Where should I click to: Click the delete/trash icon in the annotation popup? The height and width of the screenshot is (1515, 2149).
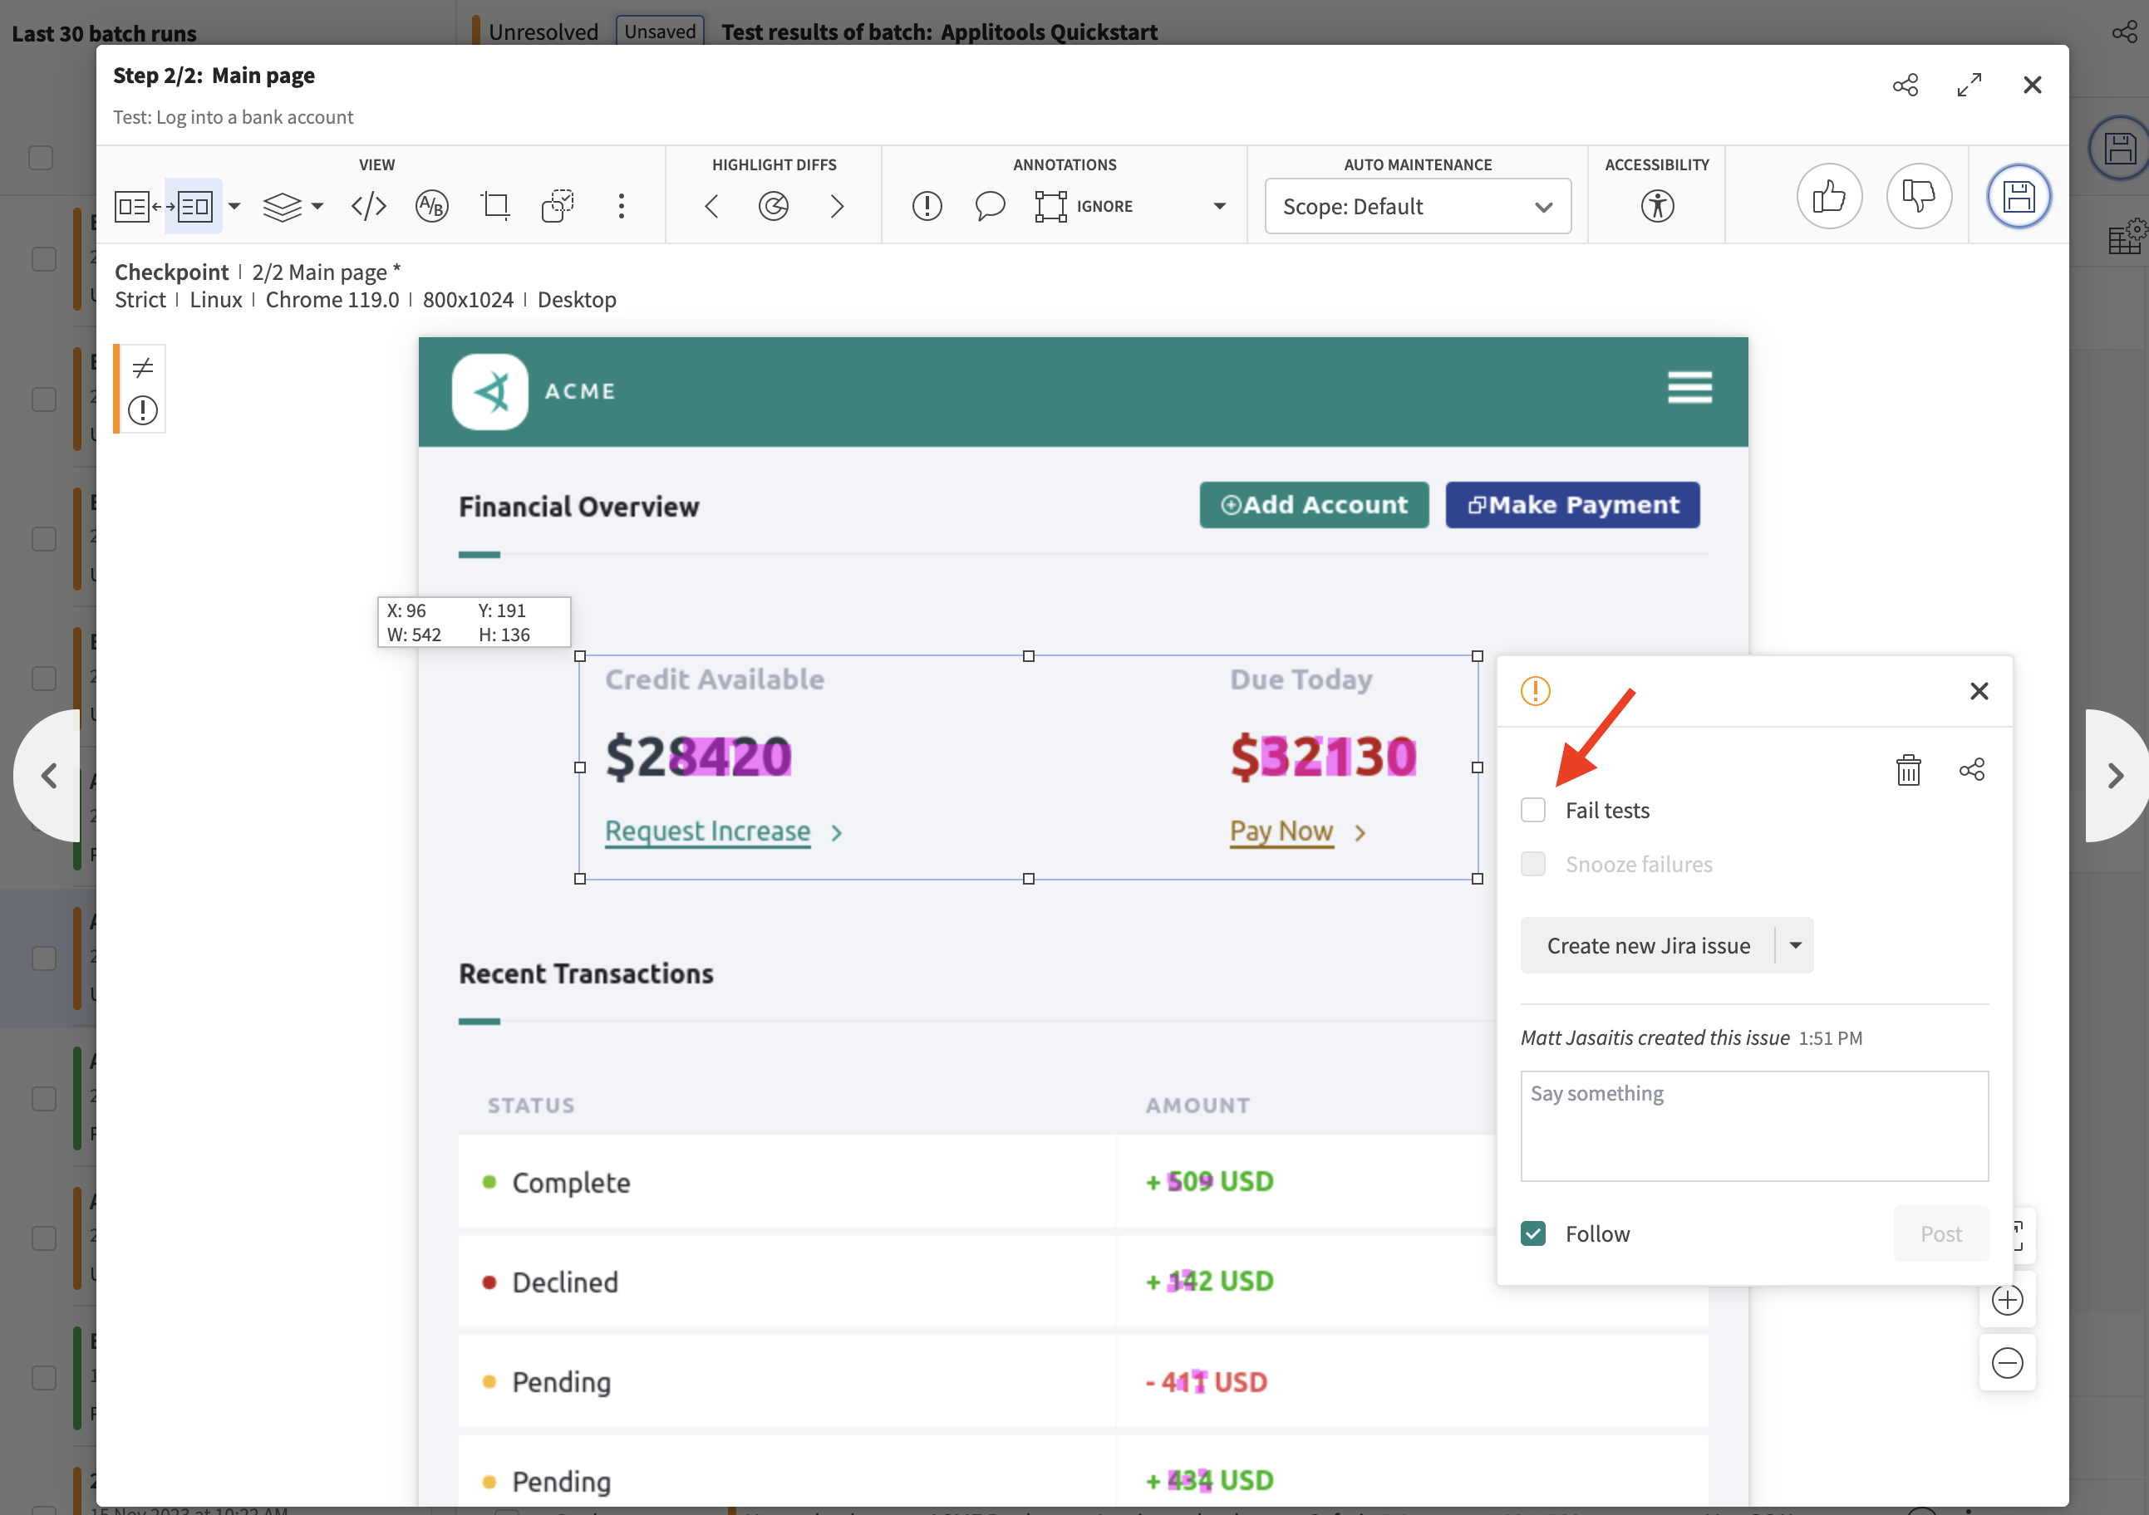coord(1908,769)
